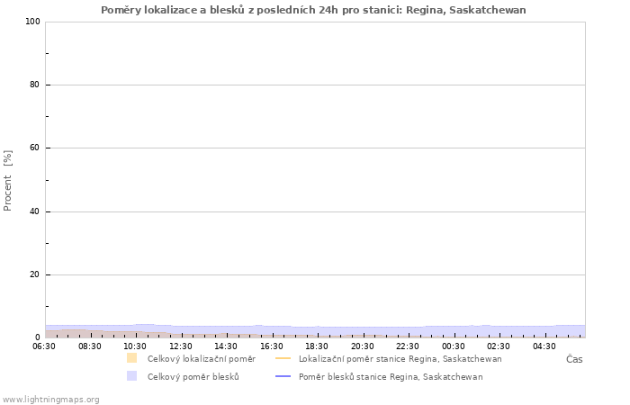This screenshot has width=630, height=405.
Task: Open the www.lightningmaps.org watermark link
Action: (50, 399)
